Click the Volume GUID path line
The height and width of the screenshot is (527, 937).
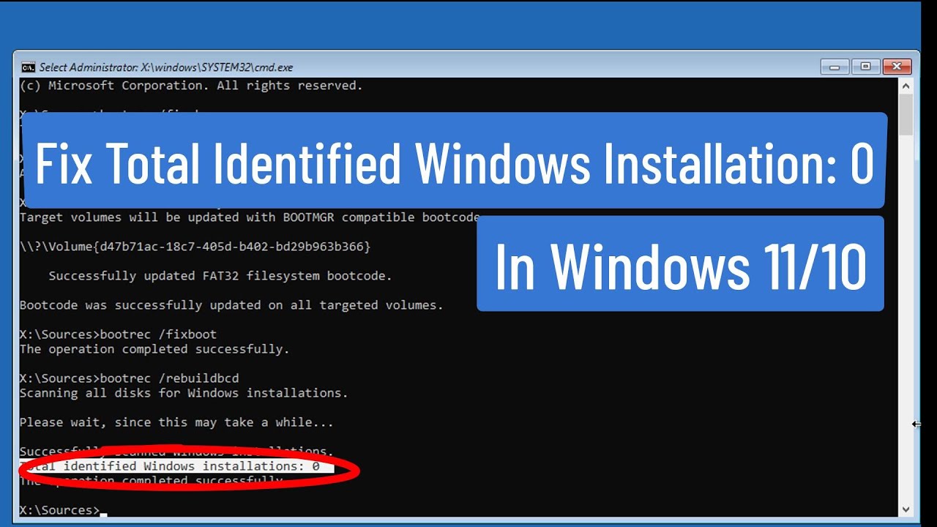click(x=195, y=247)
